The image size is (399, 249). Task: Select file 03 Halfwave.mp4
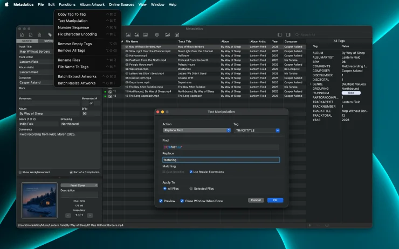coord(136,55)
